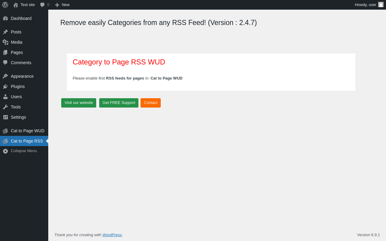Image resolution: width=386 pixels, height=241 pixels.
Task: Open the Howdy, user account menu
Action: 369,5
